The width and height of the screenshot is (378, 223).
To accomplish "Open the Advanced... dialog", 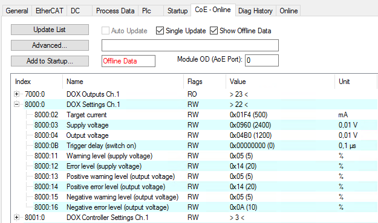I will pos(50,45).
